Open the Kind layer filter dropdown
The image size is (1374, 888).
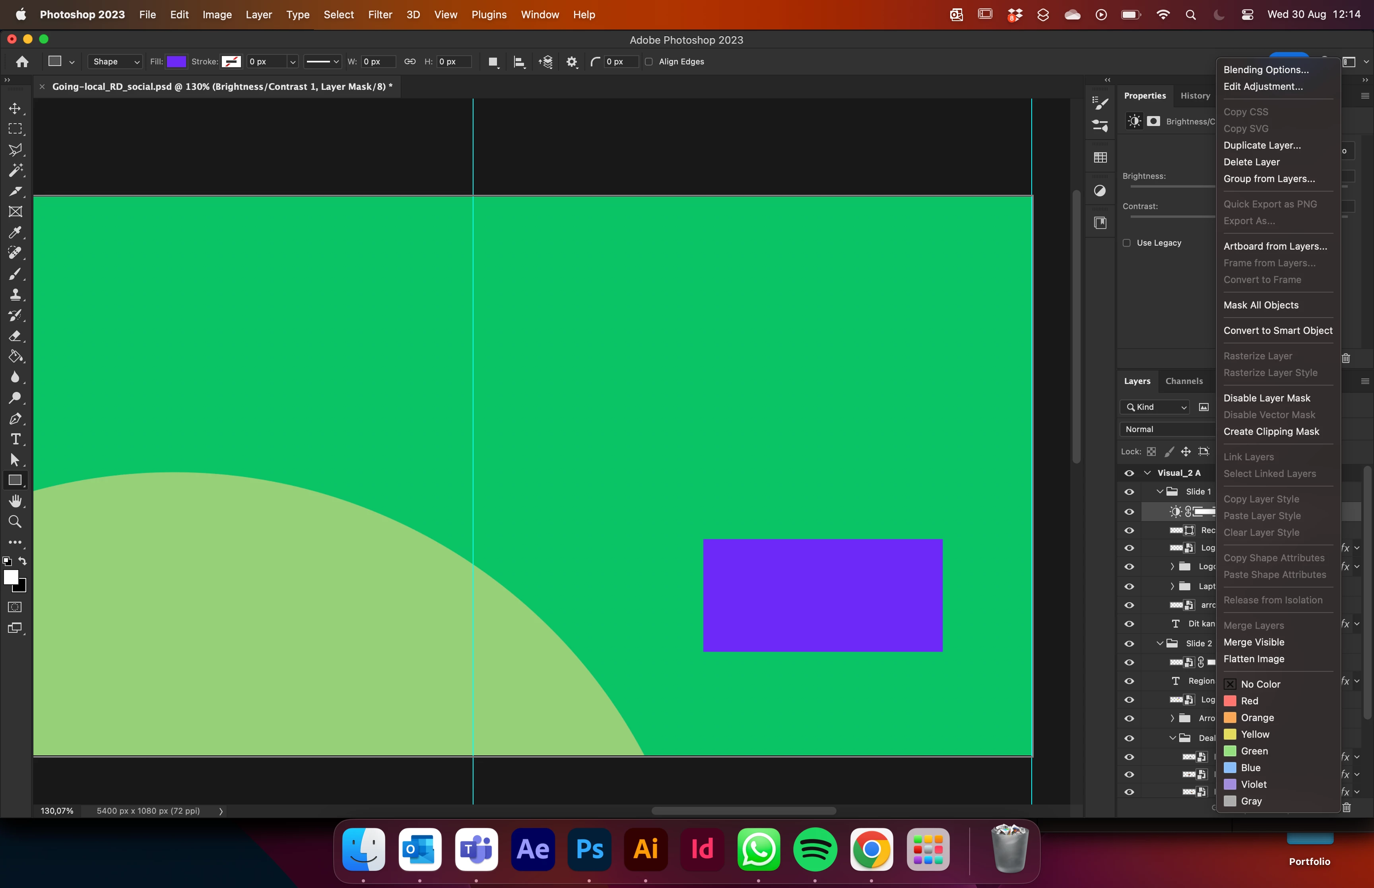coord(1154,407)
